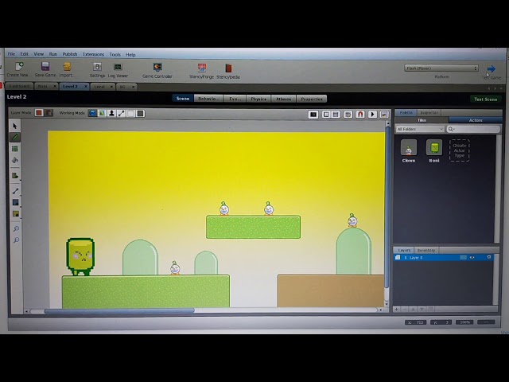The width and height of the screenshot is (509, 382).
Task: Switch to the Properties scene tab
Action: pyautogui.click(x=312, y=99)
